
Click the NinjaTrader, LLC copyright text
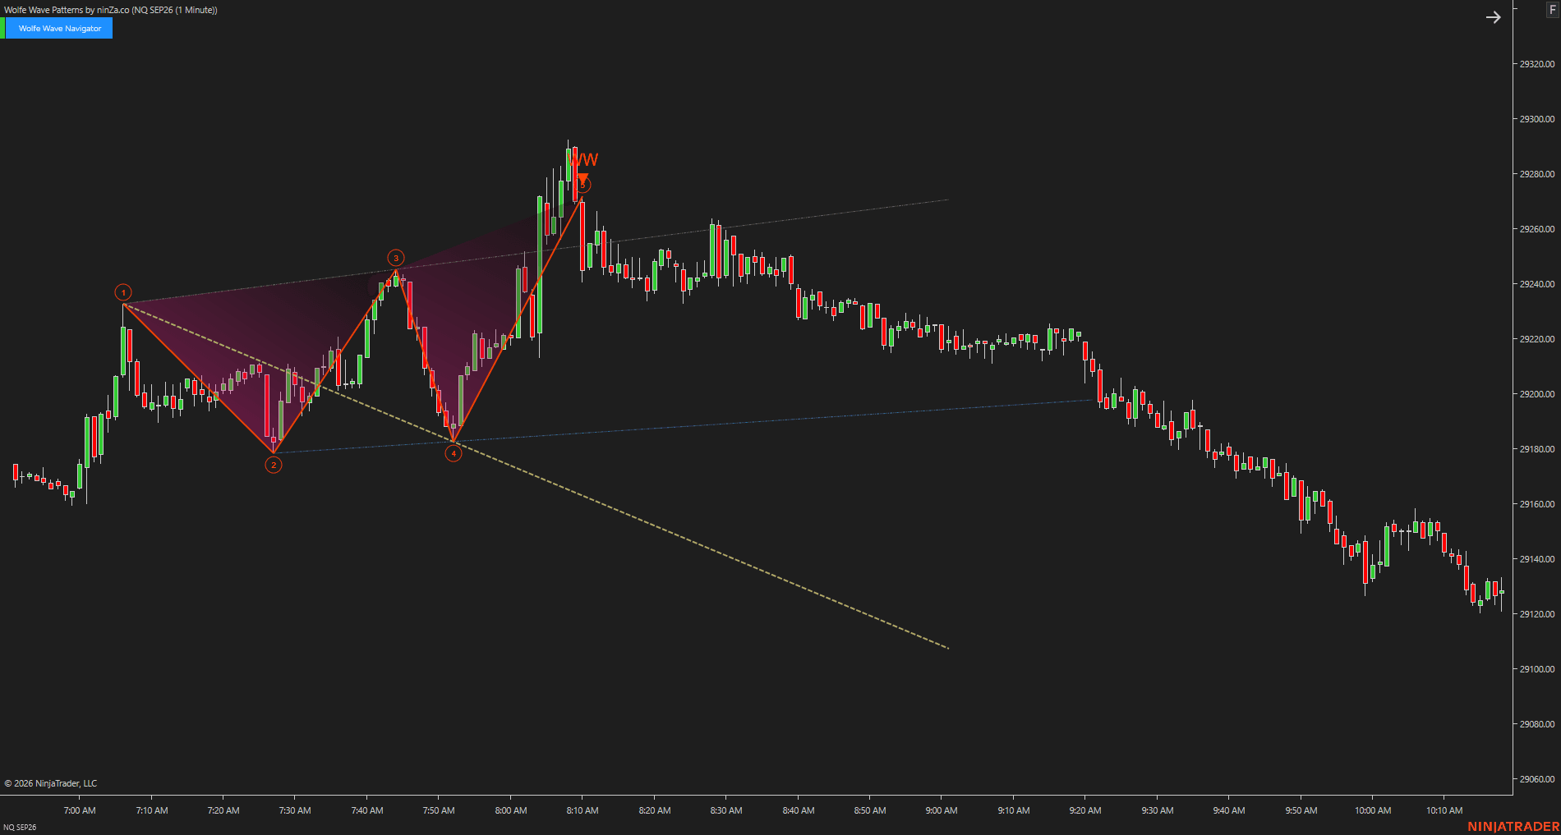pos(51,783)
